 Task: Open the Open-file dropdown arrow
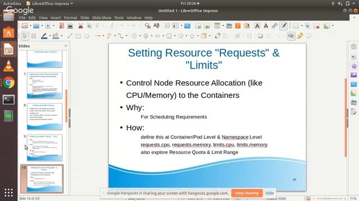click(42, 26)
